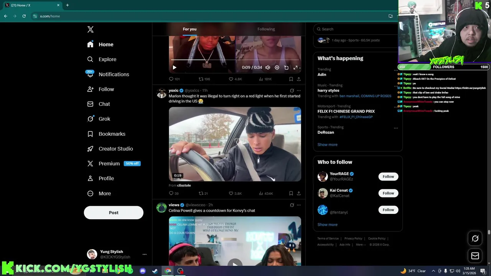This screenshot has height=276, width=491.
Task: Open Premium 50% off offer
Action: (x=114, y=164)
